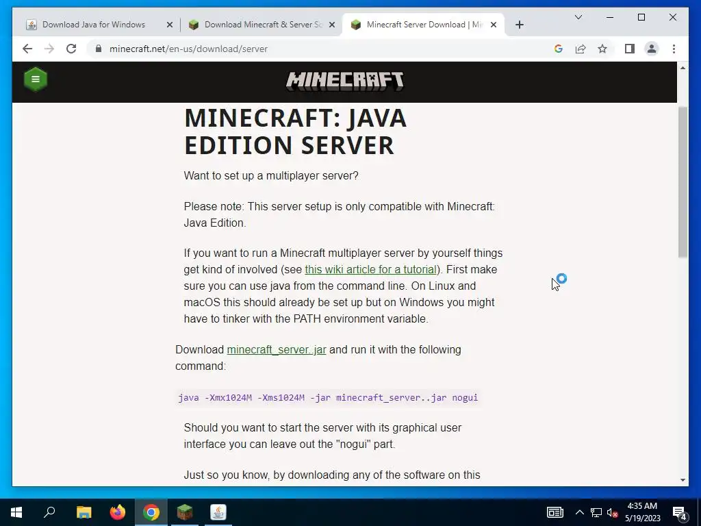Close the Download Minecraft & Server tab
This screenshot has width=701, height=526.
pos(332,25)
